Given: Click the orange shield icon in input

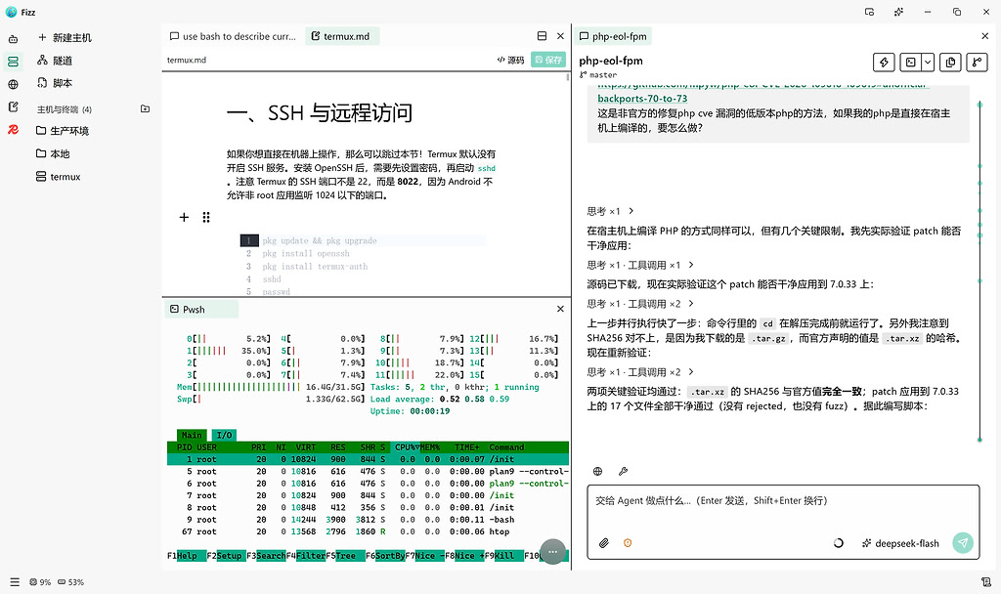Looking at the screenshot, I should click(628, 543).
